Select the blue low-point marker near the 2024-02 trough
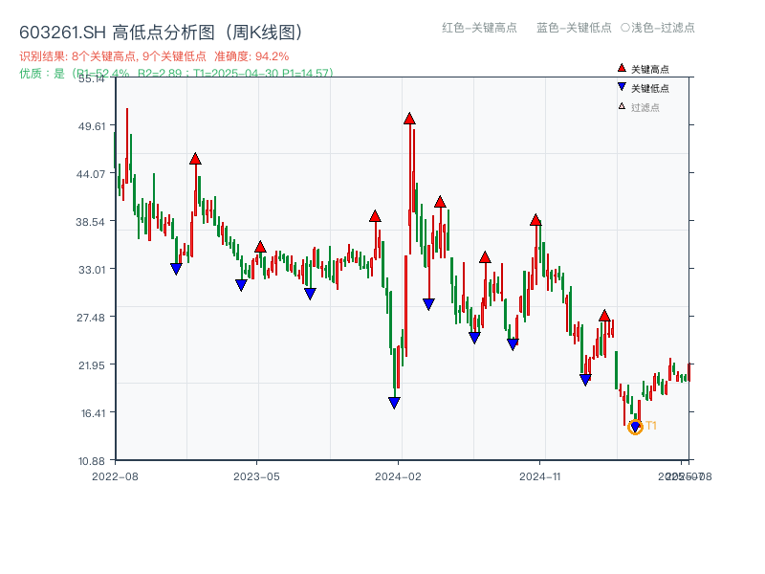Image resolution: width=765 pixels, height=574 pixels. tap(394, 402)
